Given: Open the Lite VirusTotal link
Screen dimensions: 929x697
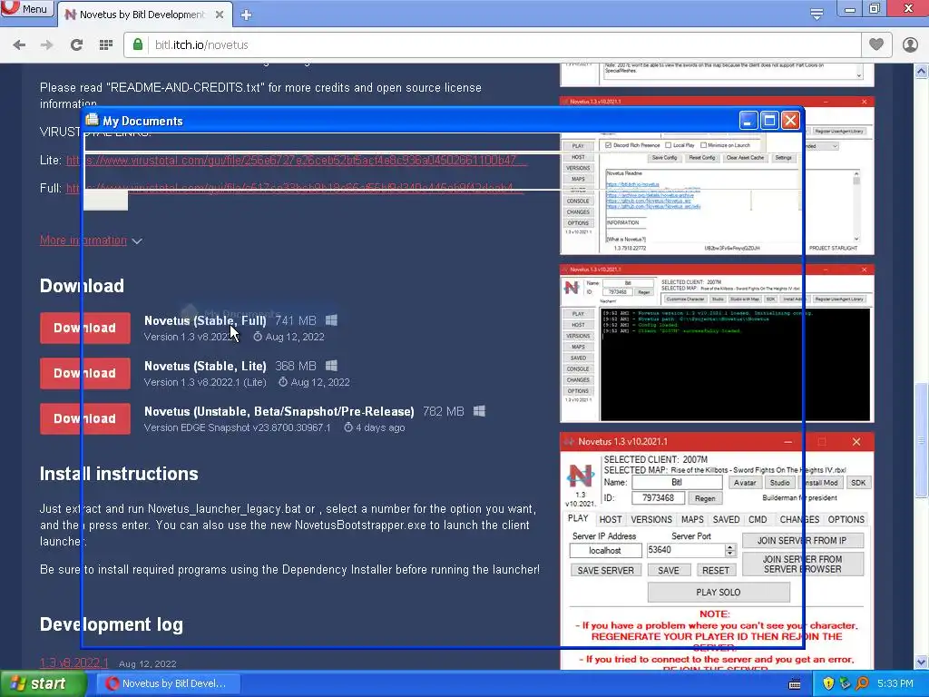Looking at the screenshot, I should [296, 160].
